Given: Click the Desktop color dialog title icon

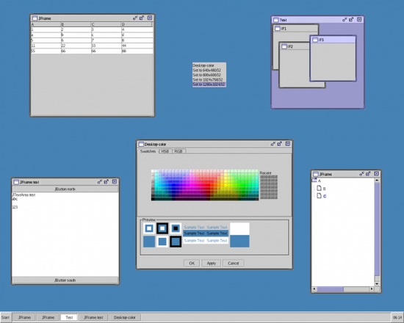Looking at the screenshot, I should coord(141,144).
